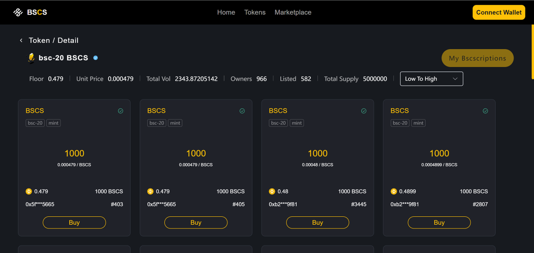The image size is (534, 253).
Task: Click the Listed 582 stat
Action: (x=295, y=79)
